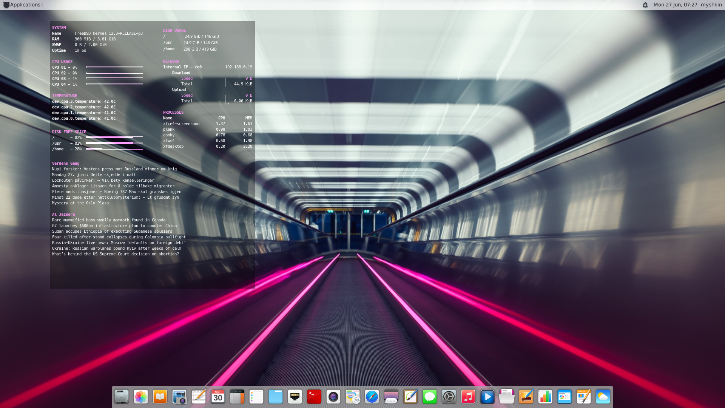Open LibreOffice Impress from the dock
725x408 pixels.
(565, 397)
